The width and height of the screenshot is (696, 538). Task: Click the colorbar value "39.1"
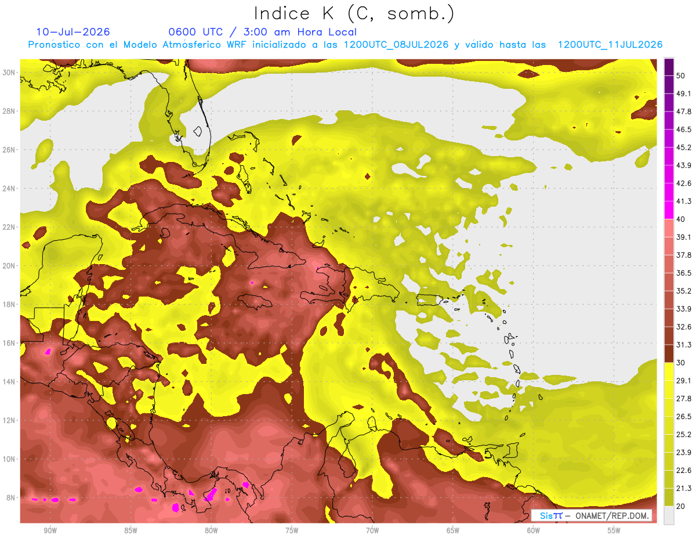click(x=684, y=237)
